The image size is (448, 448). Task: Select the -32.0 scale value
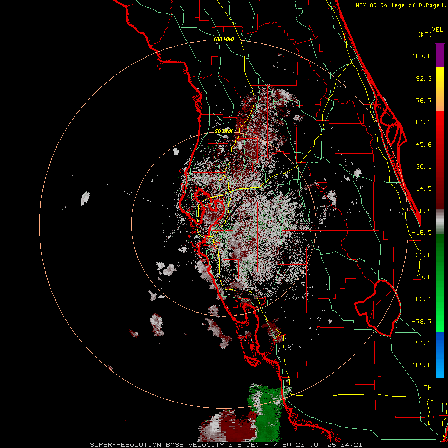pos(422,255)
